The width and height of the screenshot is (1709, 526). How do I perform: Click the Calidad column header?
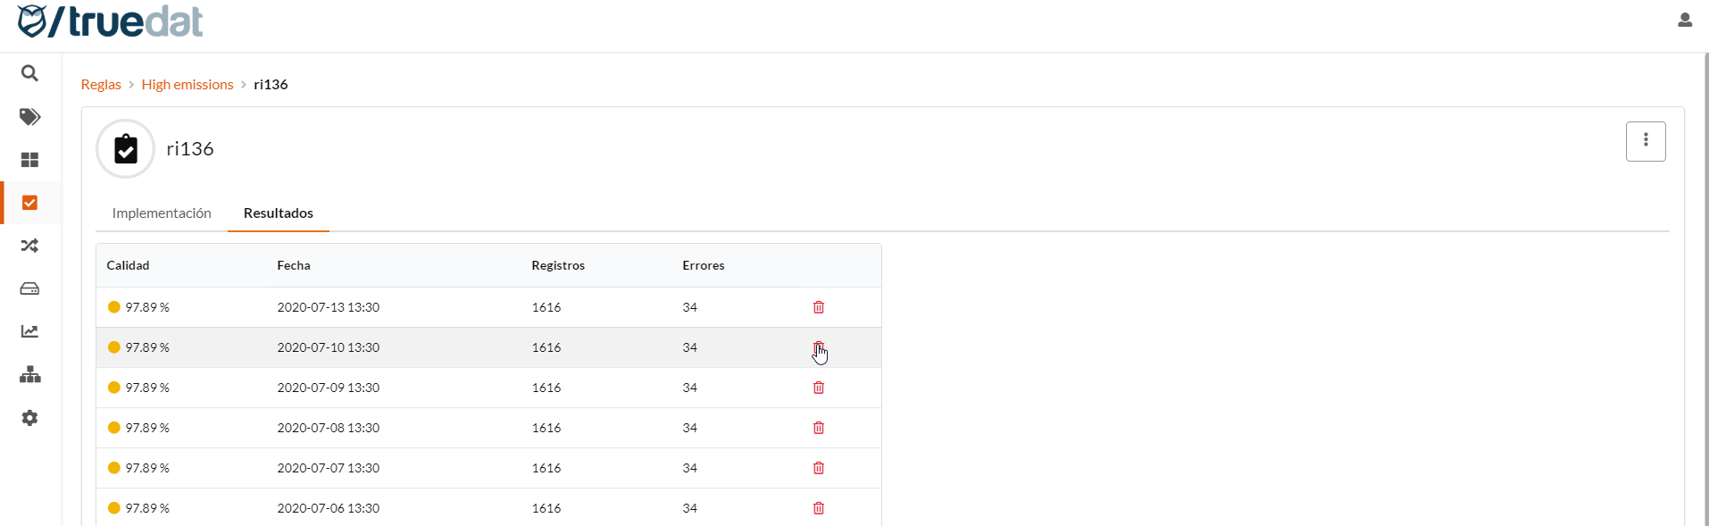[128, 265]
